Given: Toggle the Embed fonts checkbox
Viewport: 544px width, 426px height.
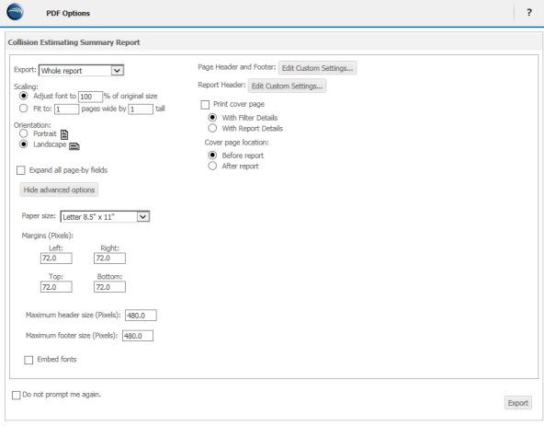Looking at the screenshot, I should pos(28,360).
